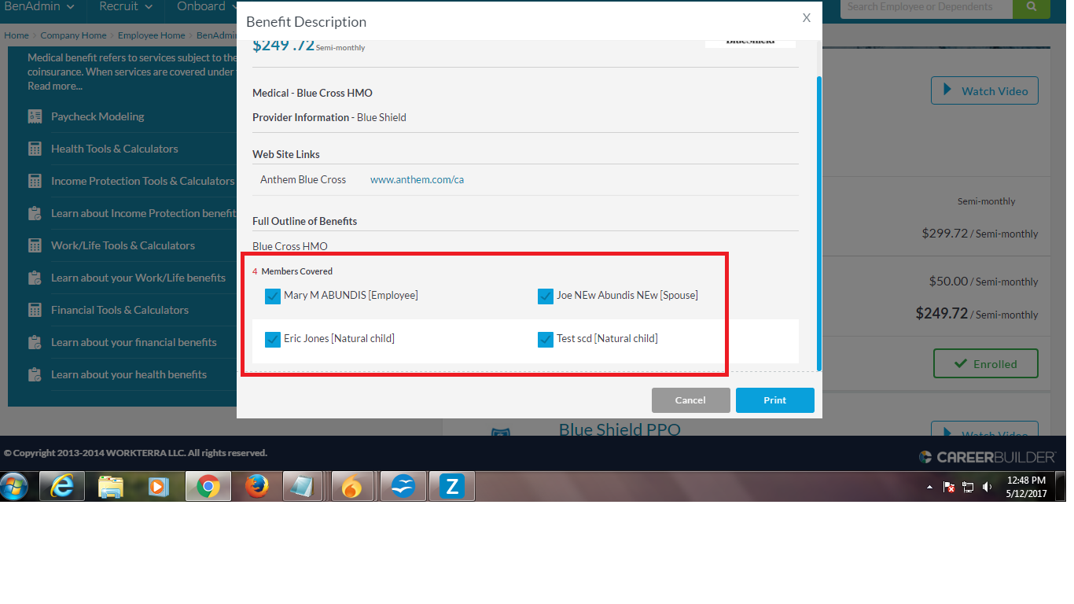Screen dimensions: 1074x604
Task: Open Learn about your financial benefits
Action: point(134,342)
